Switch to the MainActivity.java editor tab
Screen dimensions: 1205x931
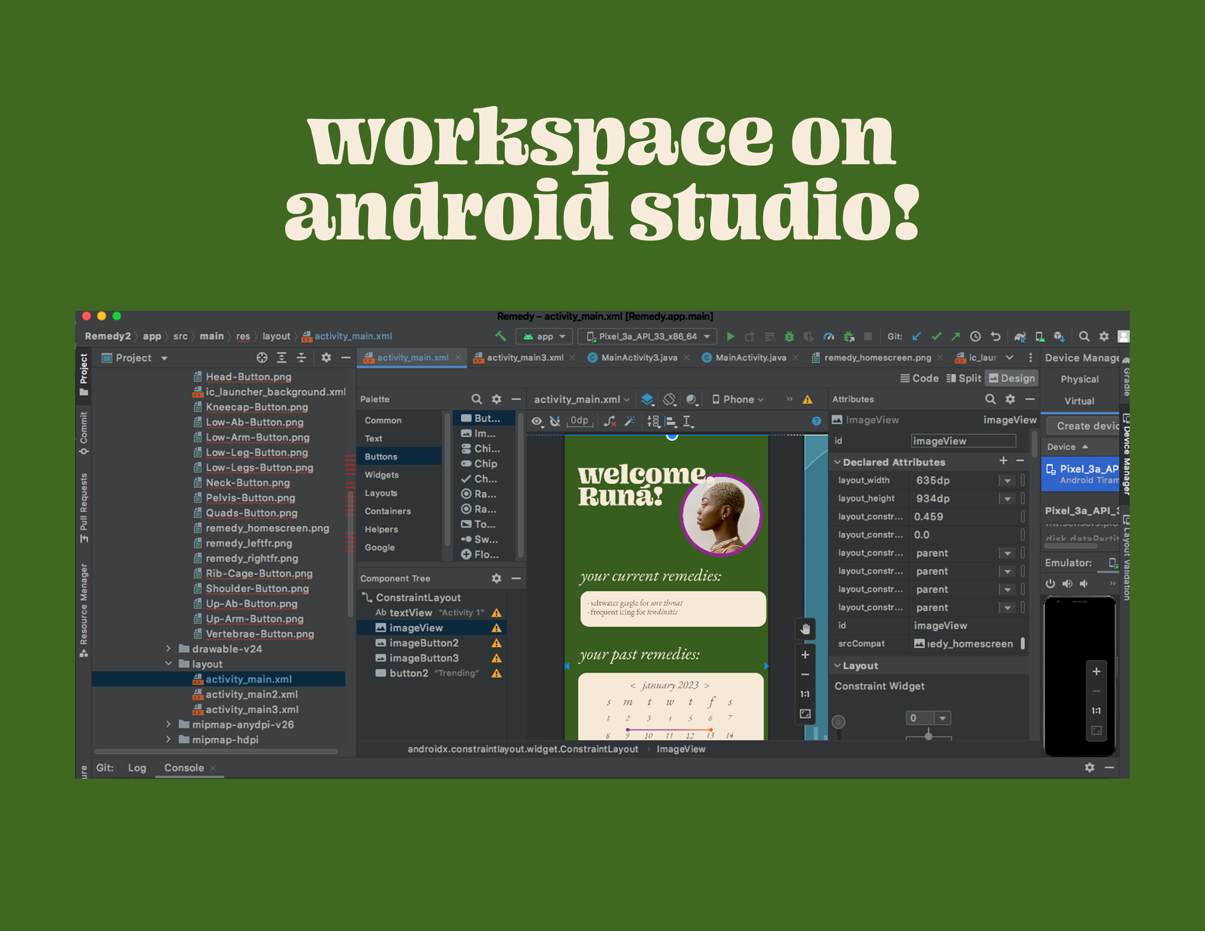point(750,357)
